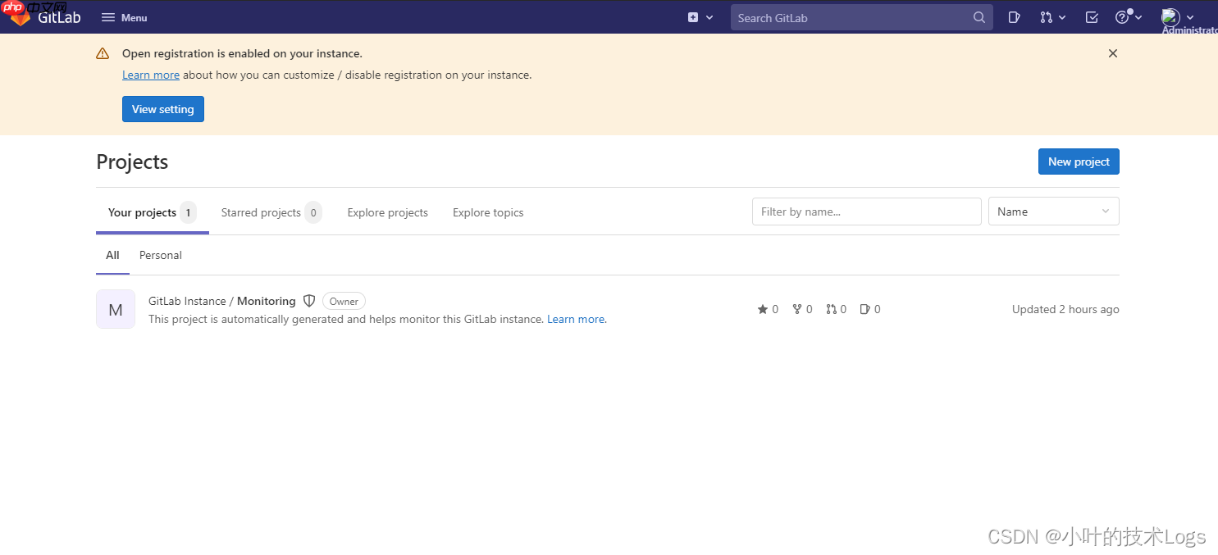This screenshot has height=555, width=1218.
Task: Open the Menu in the top bar
Action: click(x=123, y=16)
